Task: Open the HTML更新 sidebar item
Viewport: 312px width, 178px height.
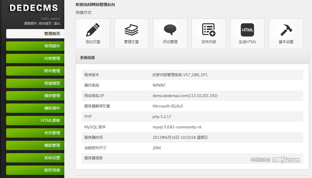Action: 35,121
